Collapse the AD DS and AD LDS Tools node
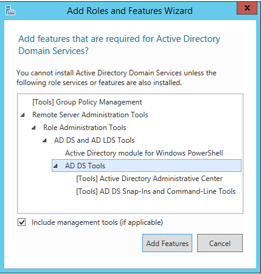This screenshot has width=261, height=274. (44, 140)
